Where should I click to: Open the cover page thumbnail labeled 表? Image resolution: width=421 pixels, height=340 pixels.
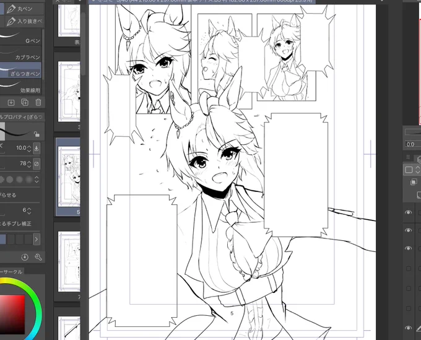pyautogui.click(x=69, y=20)
